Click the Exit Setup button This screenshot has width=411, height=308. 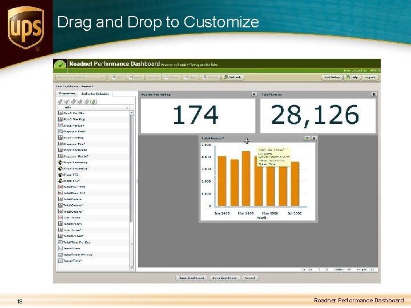pyautogui.click(x=332, y=77)
